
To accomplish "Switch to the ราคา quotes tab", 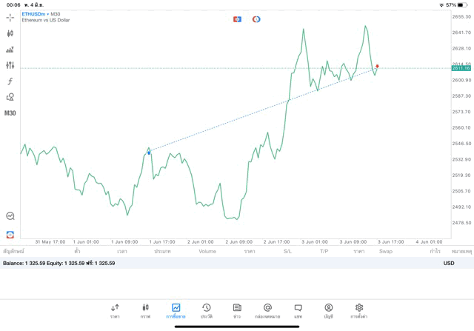I will click(x=115, y=310).
